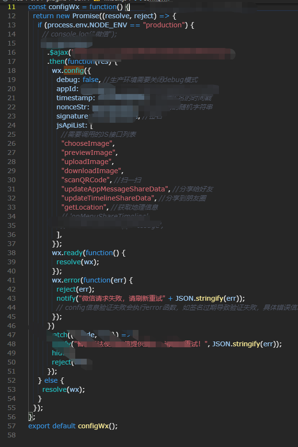Click the "uploadImage" string

click(x=86, y=162)
